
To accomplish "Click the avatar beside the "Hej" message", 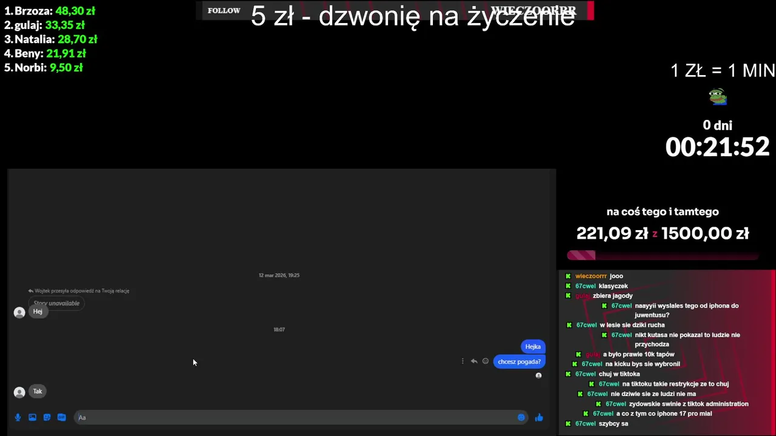I will pos(19,312).
